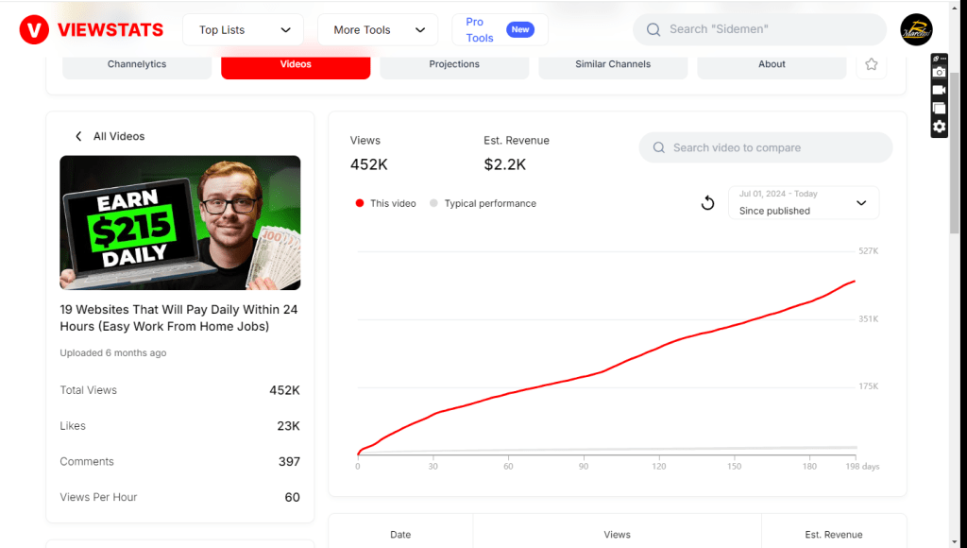Open the More Tools dropdown
Viewport: 967px width, 548px height.
pyautogui.click(x=378, y=29)
